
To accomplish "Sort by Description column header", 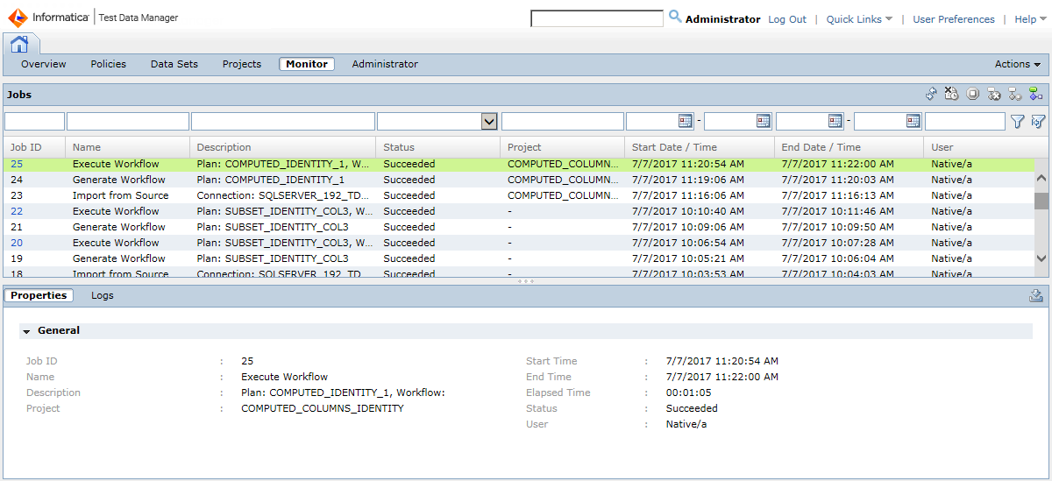I will (x=283, y=147).
